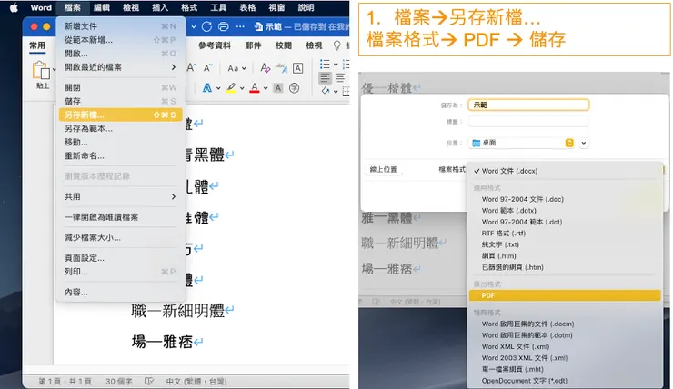The height and width of the screenshot is (389, 673).
Task: Click the Paste clipboard icon
Action: 42,70
